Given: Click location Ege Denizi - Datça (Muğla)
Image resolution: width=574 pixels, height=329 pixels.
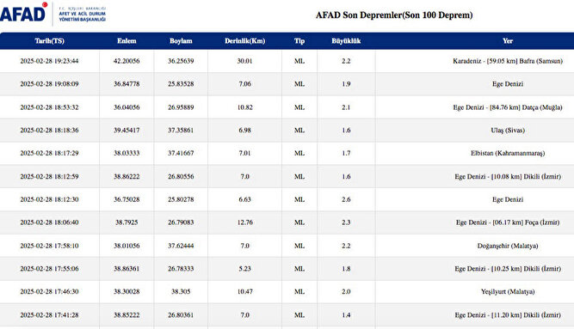Looking at the screenshot, I should point(508,107).
